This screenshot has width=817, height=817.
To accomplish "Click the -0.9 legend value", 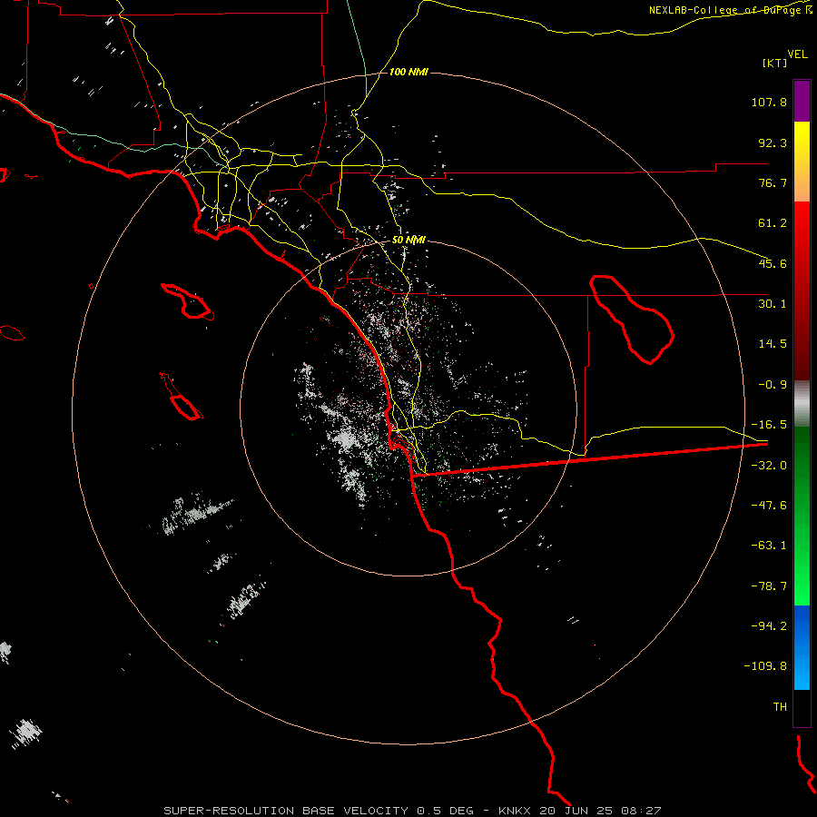I will point(773,385).
